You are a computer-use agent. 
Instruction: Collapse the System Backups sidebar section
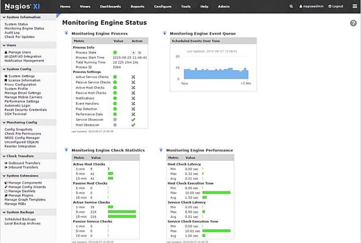(x=29, y=212)
